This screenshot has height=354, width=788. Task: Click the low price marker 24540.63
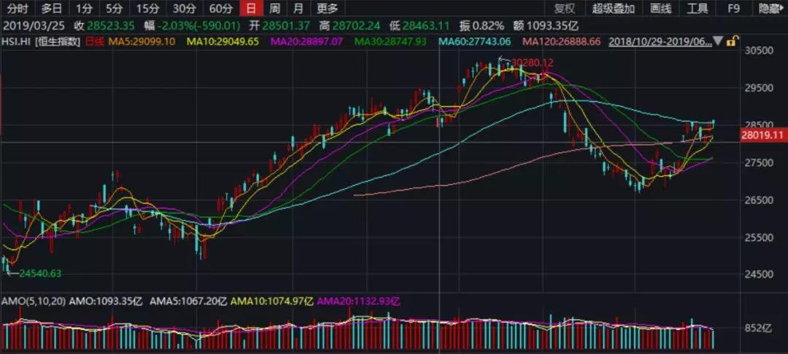click(40, 273)
